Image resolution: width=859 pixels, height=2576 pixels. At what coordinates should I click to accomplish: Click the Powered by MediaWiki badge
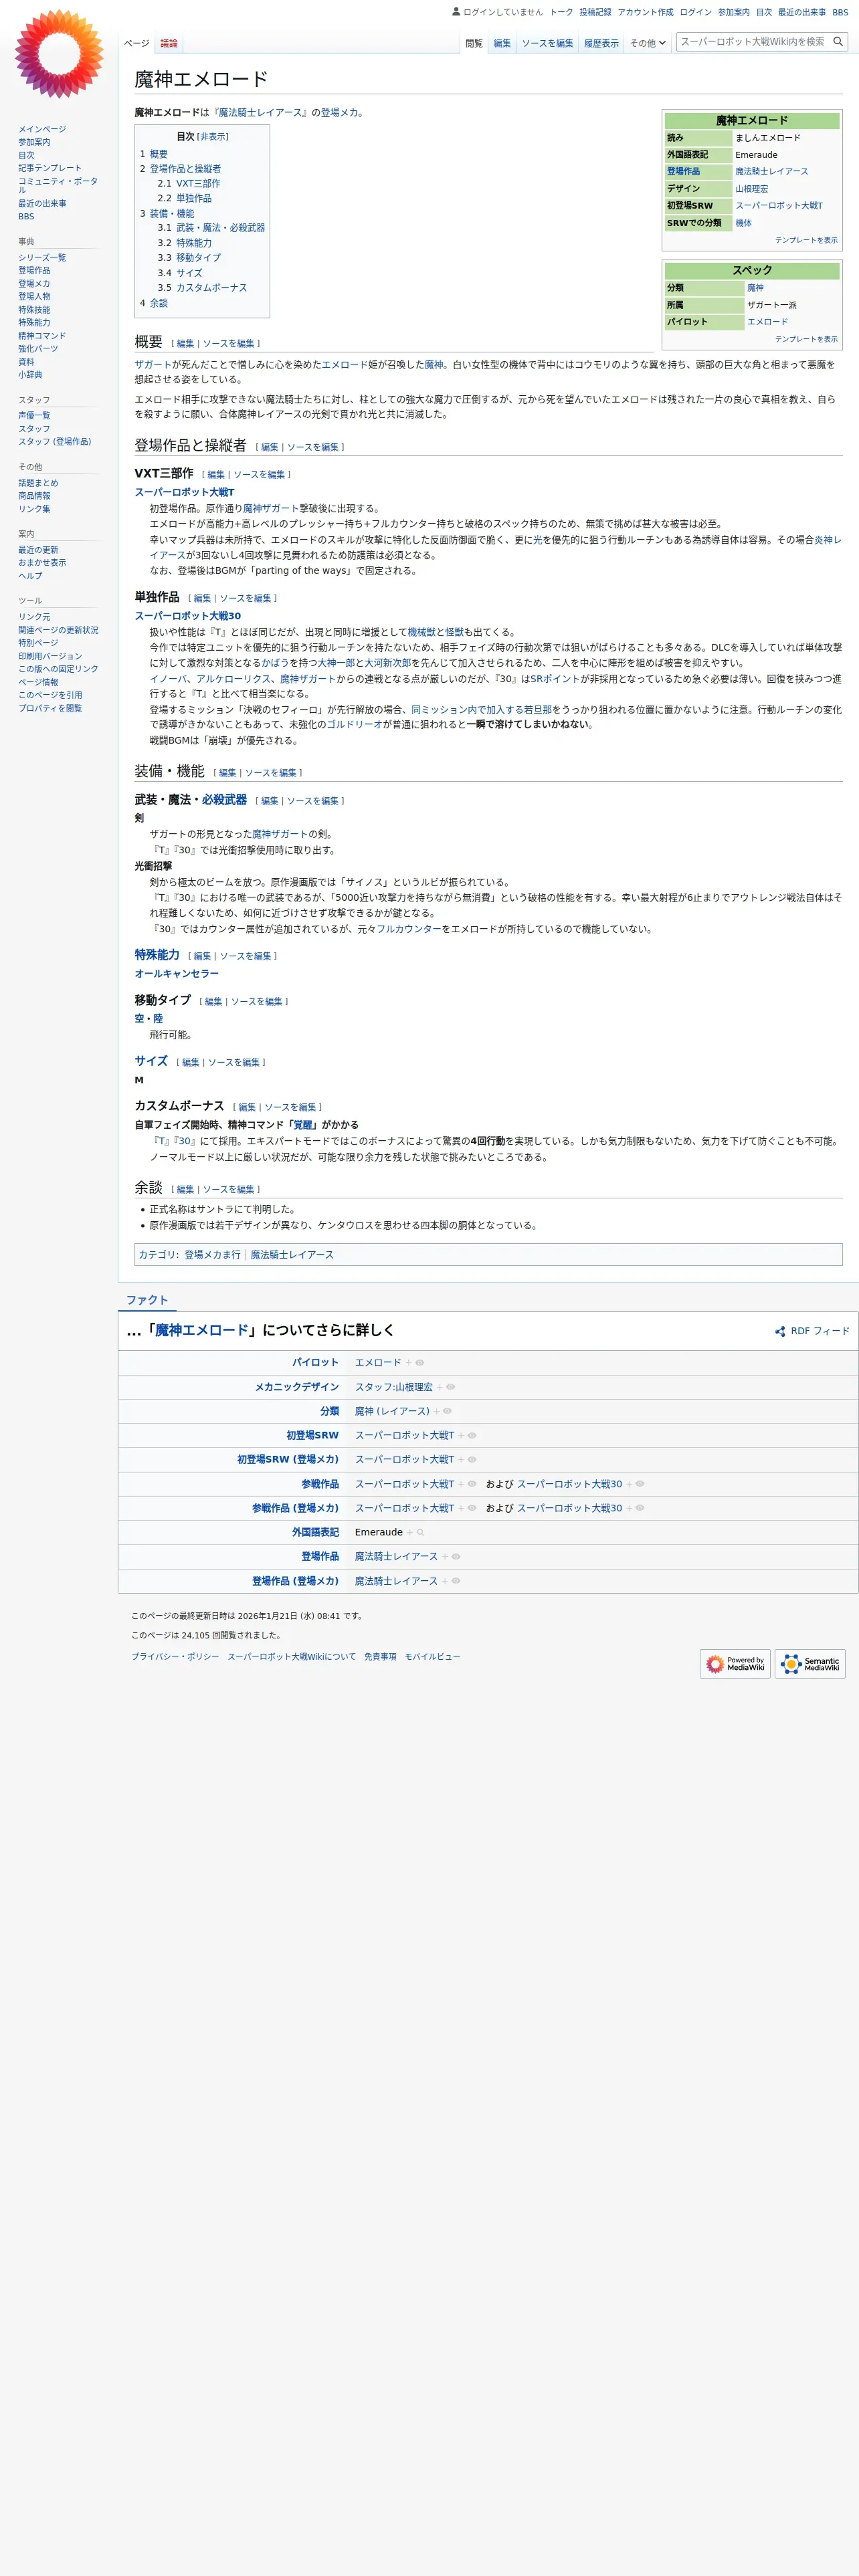coord(735,1663)
